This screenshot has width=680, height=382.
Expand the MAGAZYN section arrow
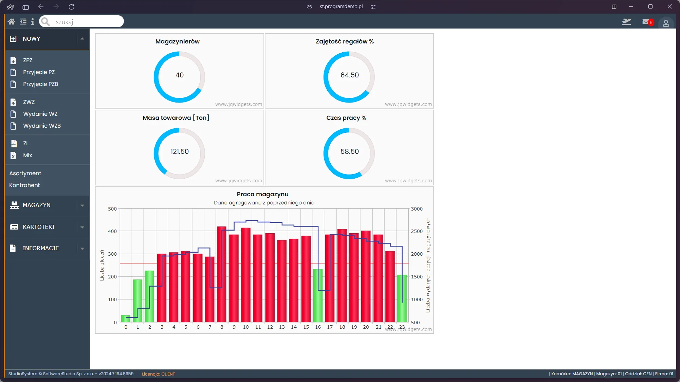pos(82,205)
